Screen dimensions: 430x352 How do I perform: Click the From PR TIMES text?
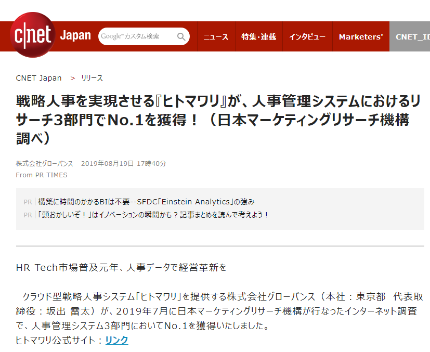click(42, 175)
